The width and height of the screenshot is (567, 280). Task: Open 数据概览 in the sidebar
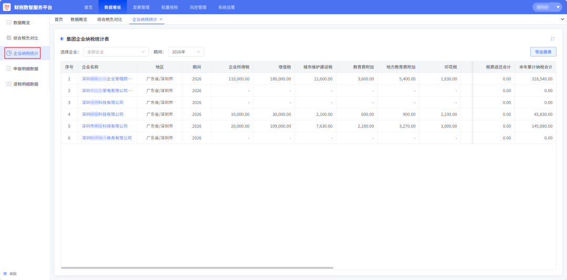click(x=22, y=23)
